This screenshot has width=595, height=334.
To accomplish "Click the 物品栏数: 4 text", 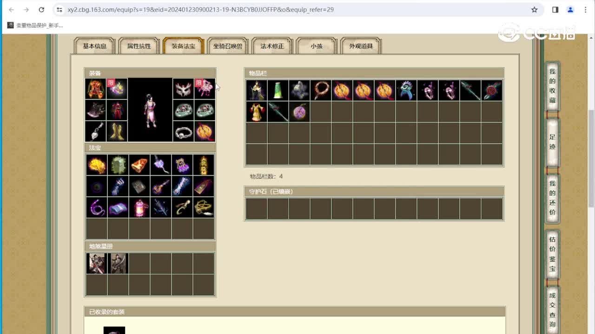I will [266, 176].
